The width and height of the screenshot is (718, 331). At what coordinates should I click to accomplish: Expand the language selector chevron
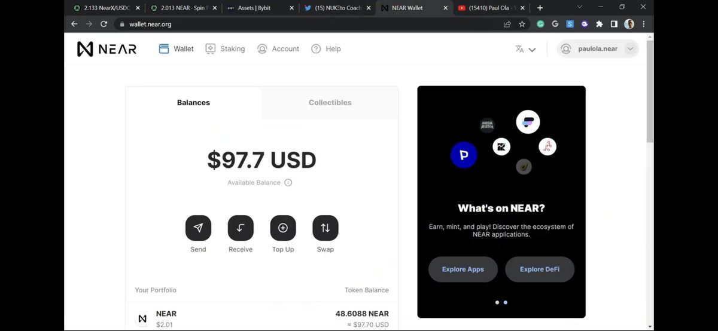532,50
